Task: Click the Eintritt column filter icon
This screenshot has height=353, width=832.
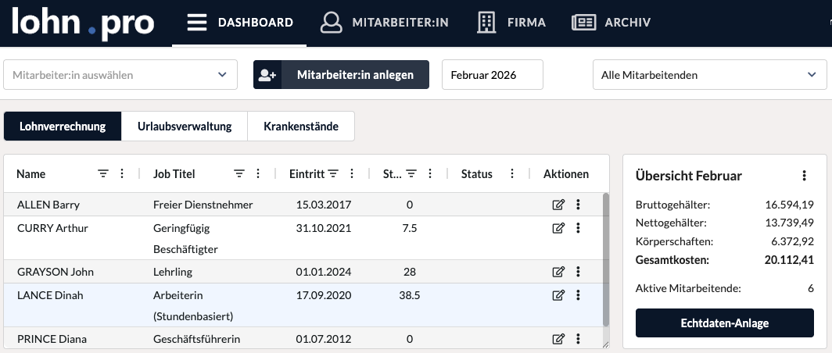Action: (333, 174)
